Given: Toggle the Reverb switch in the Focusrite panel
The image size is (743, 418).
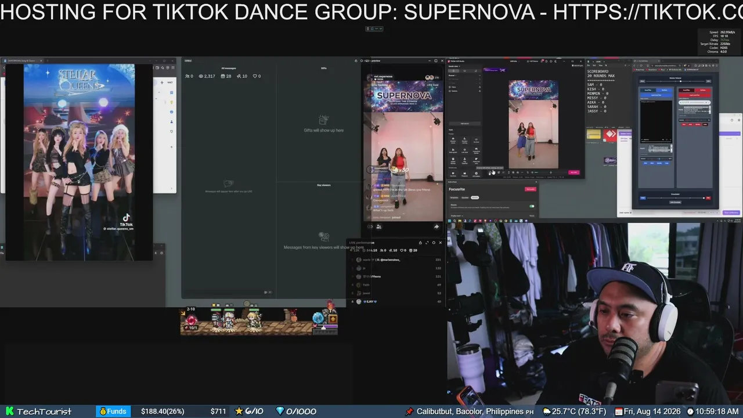Looking at the screenshot, I should pyautogui.click(x=532, y=206).
